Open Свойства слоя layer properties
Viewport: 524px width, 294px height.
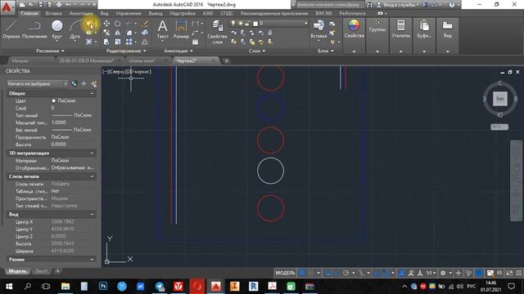(x=217, y=32)
